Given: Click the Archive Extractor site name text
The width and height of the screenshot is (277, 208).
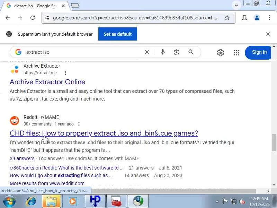Looking at the screenshot, I should [42, 66].
